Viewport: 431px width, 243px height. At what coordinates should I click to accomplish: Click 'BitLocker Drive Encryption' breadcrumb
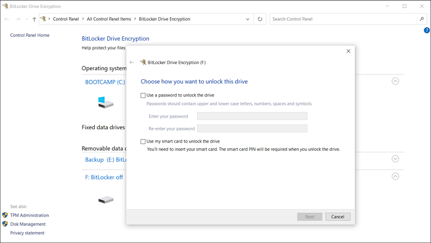pyautogui.click(x=164, y=19)
